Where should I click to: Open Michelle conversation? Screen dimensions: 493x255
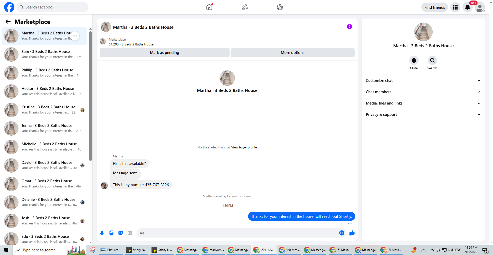click(x=44, y=147)
